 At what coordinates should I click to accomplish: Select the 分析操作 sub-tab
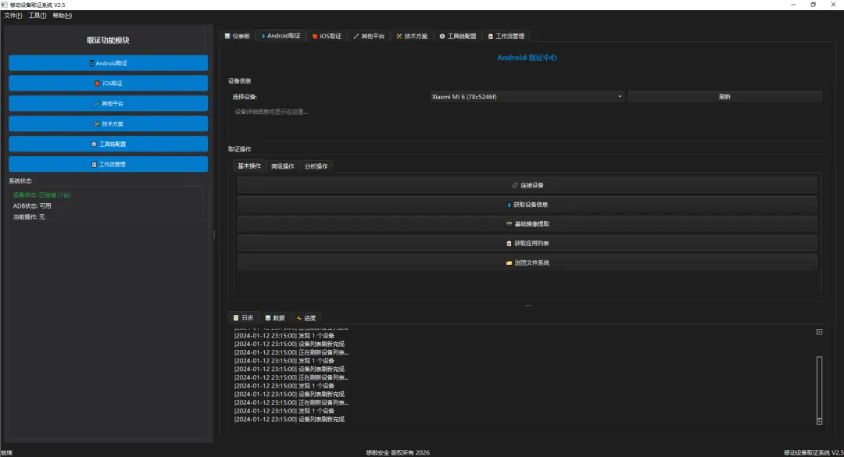tap(316, 166)
